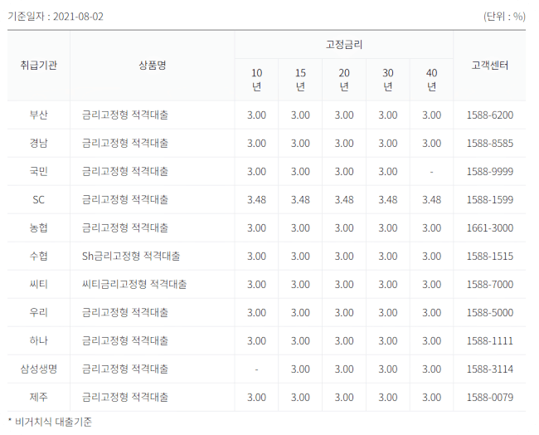Select the 경남 institution cell

point(38,143)
